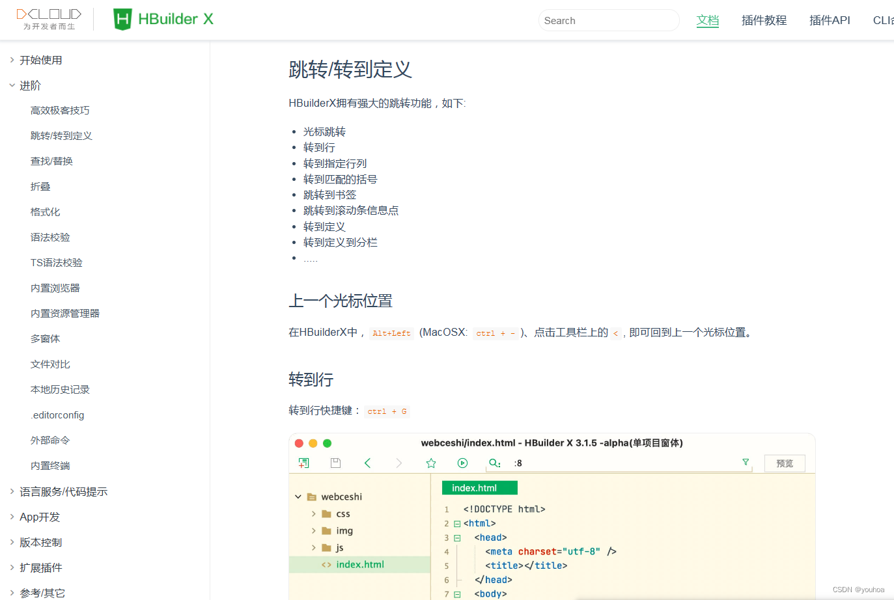Image resolution: width=894 pixels, height=600 pixels.
Task: Expand the css folder
Action: coord(314,513)
